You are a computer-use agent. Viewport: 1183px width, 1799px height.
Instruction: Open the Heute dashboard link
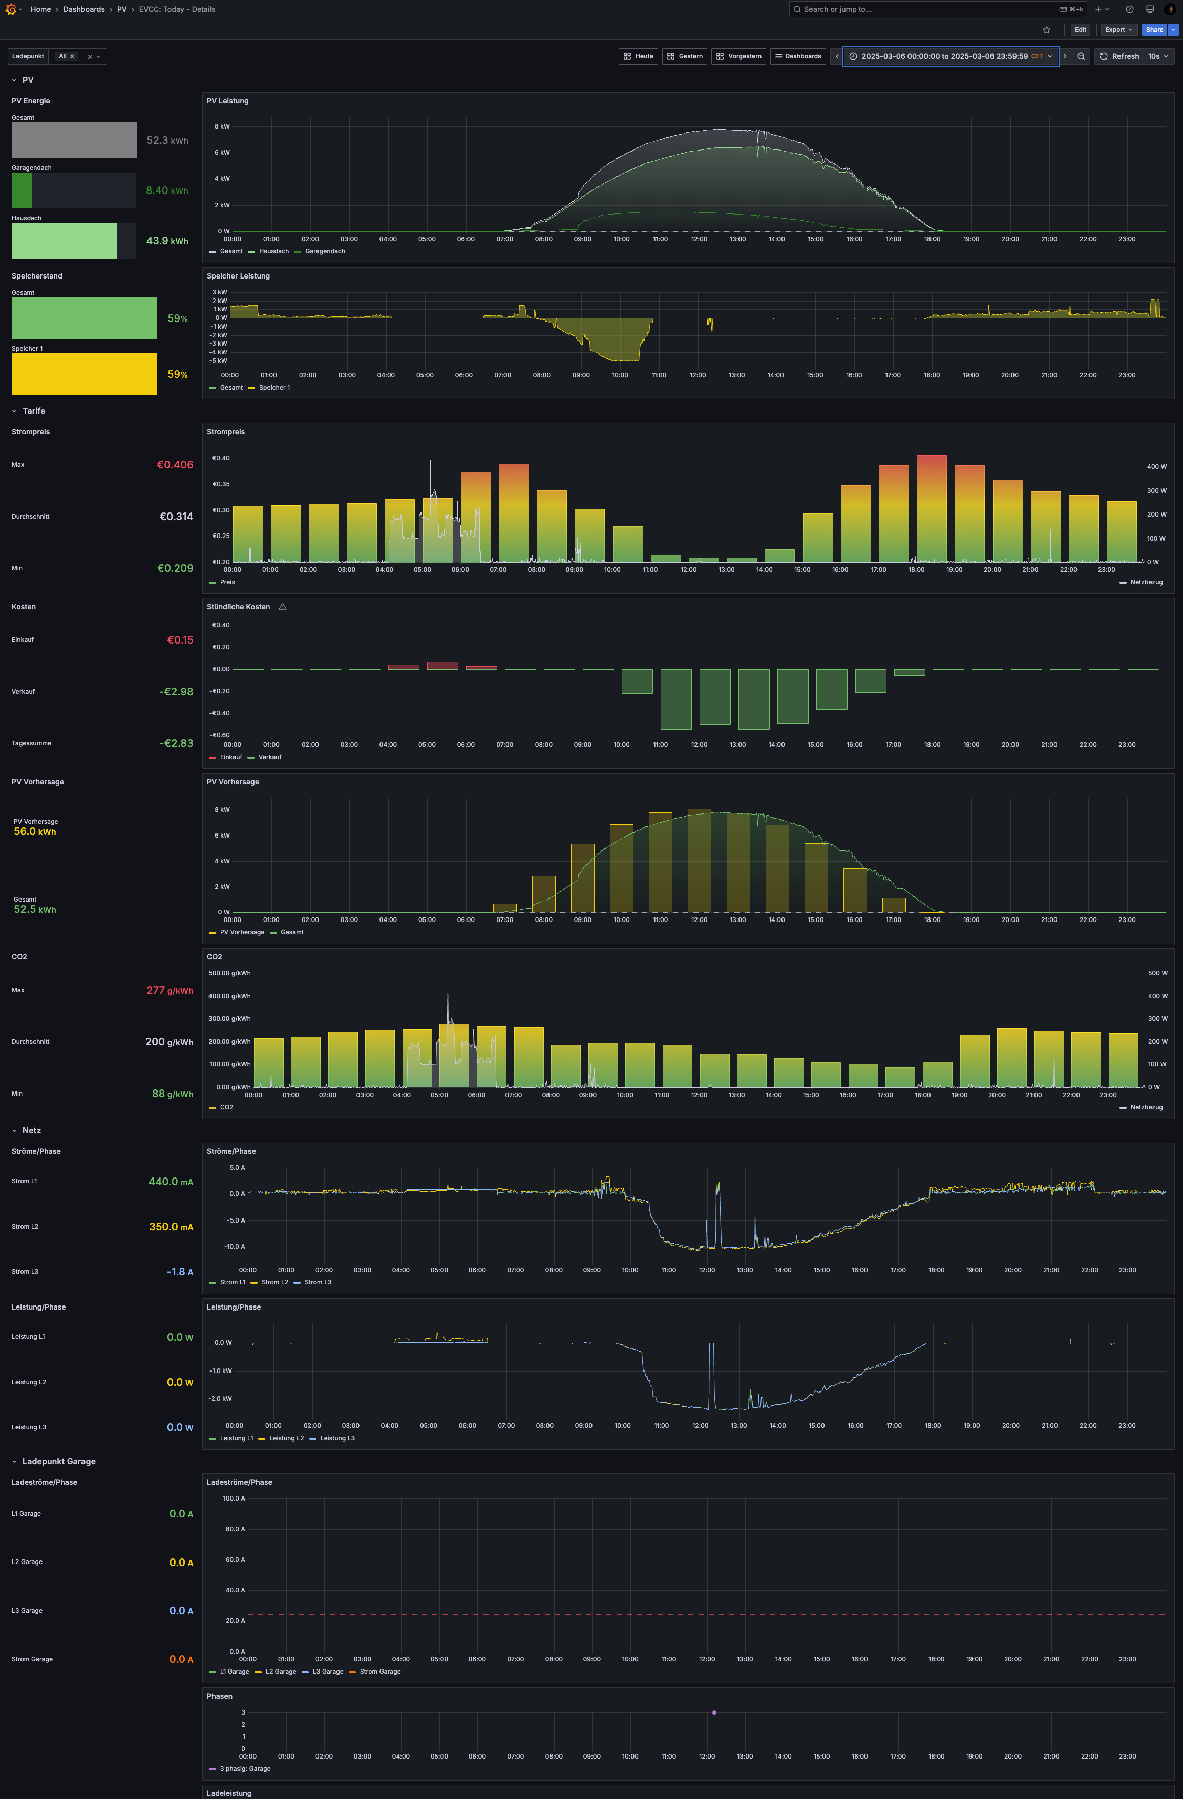pos(638,56)
